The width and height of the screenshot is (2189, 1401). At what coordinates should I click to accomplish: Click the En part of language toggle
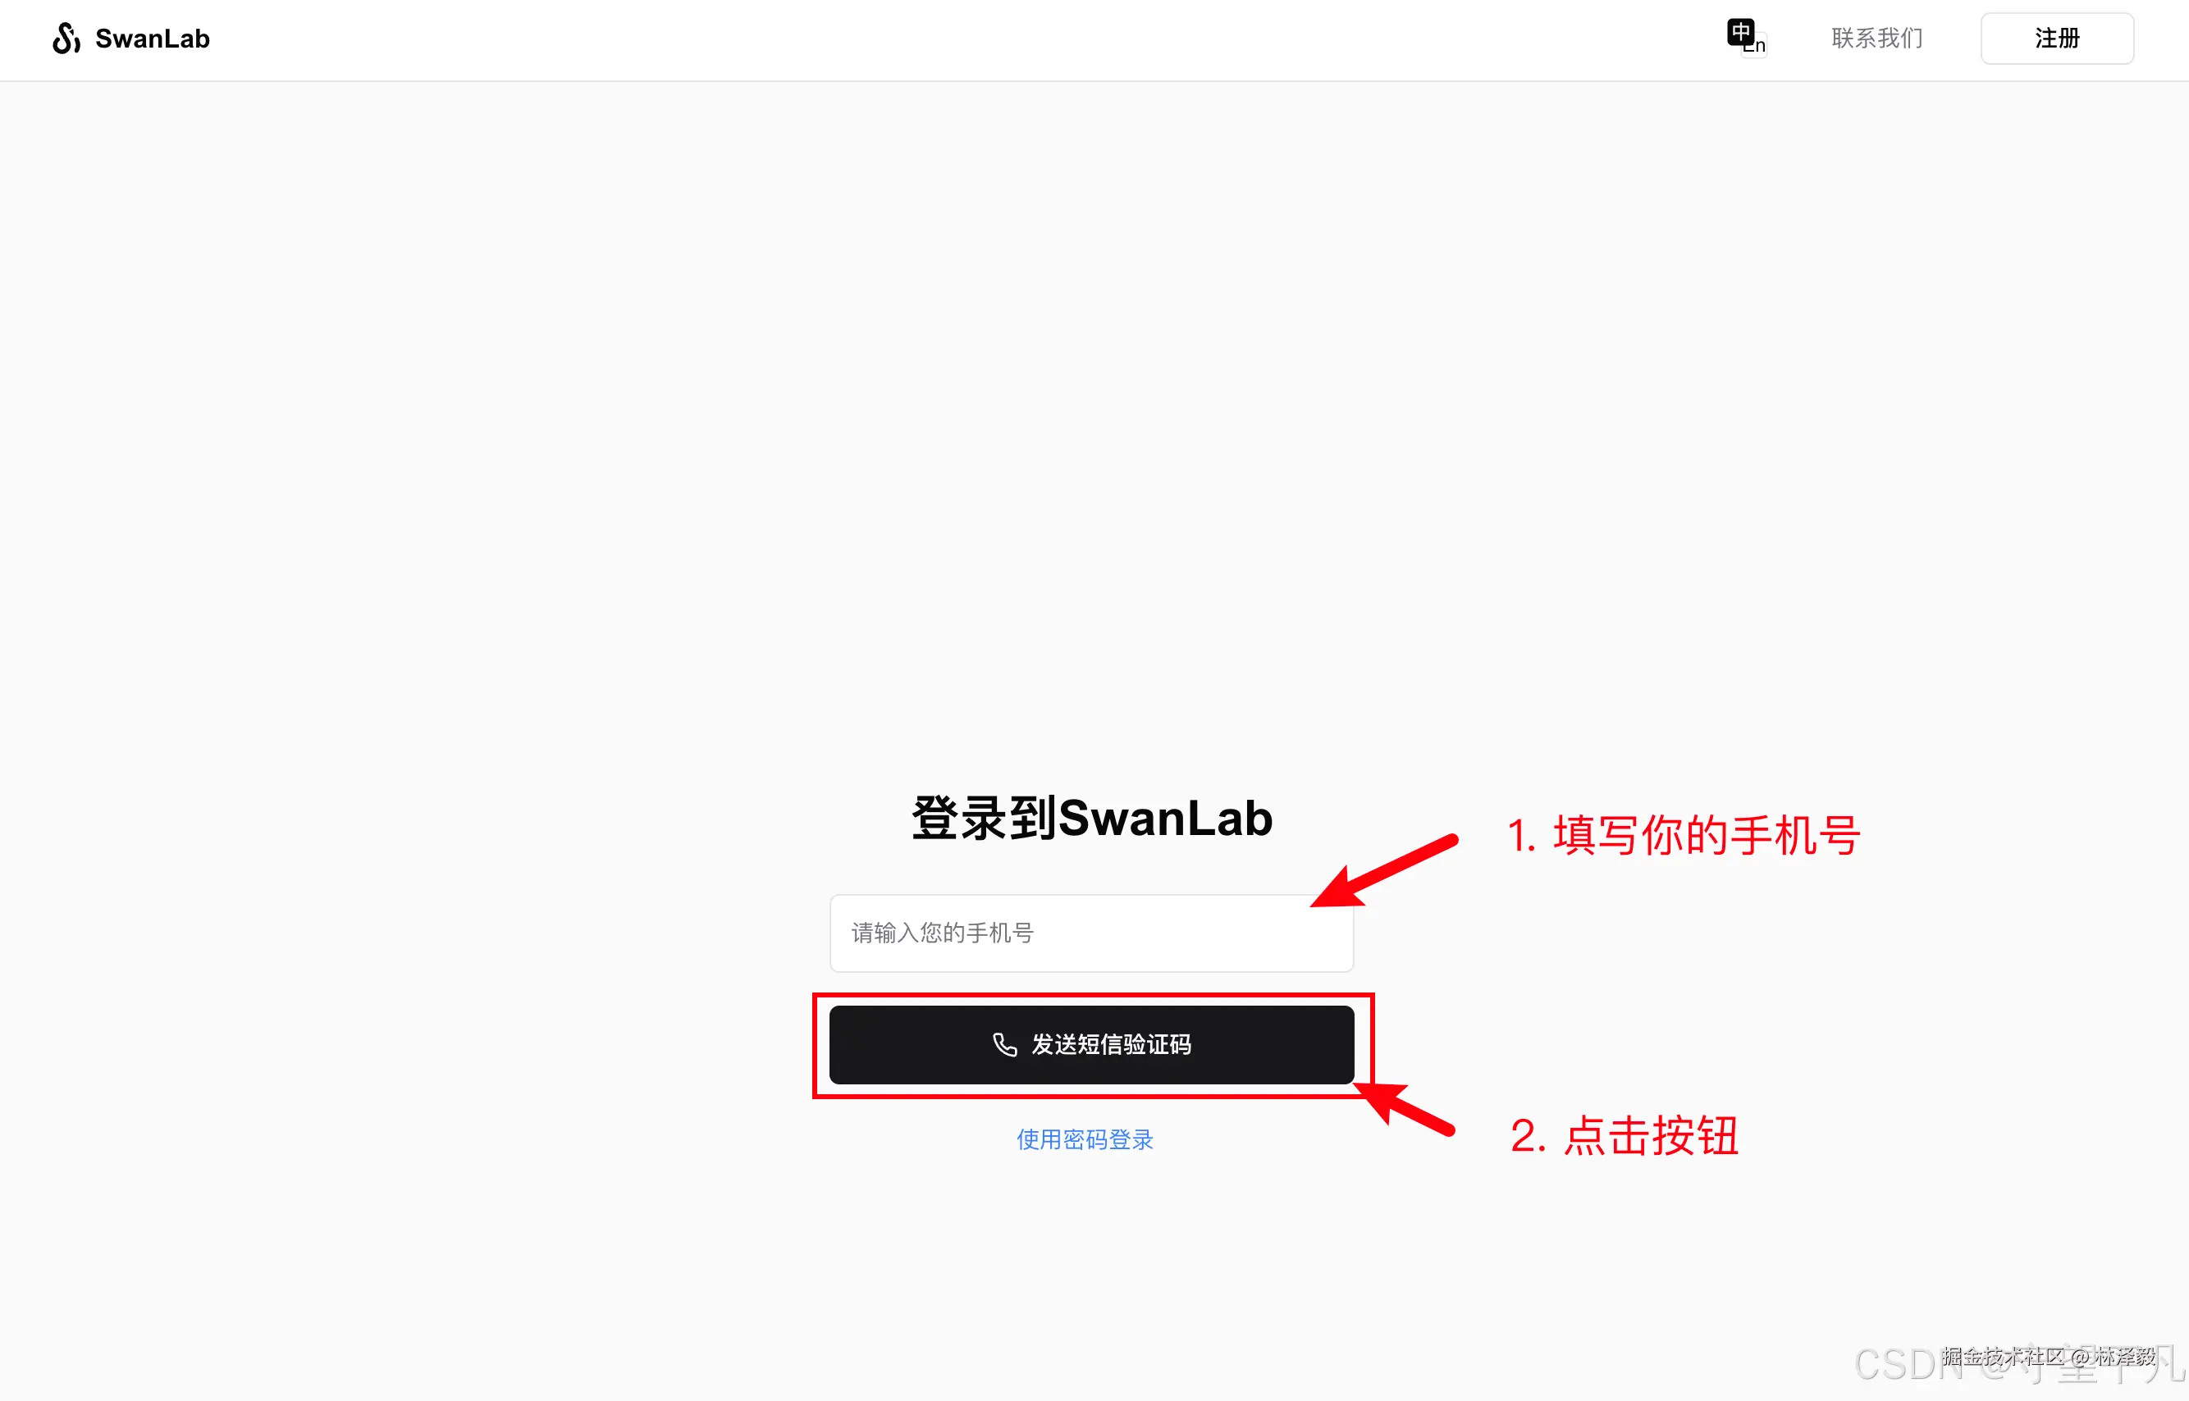click(1755, 45)
